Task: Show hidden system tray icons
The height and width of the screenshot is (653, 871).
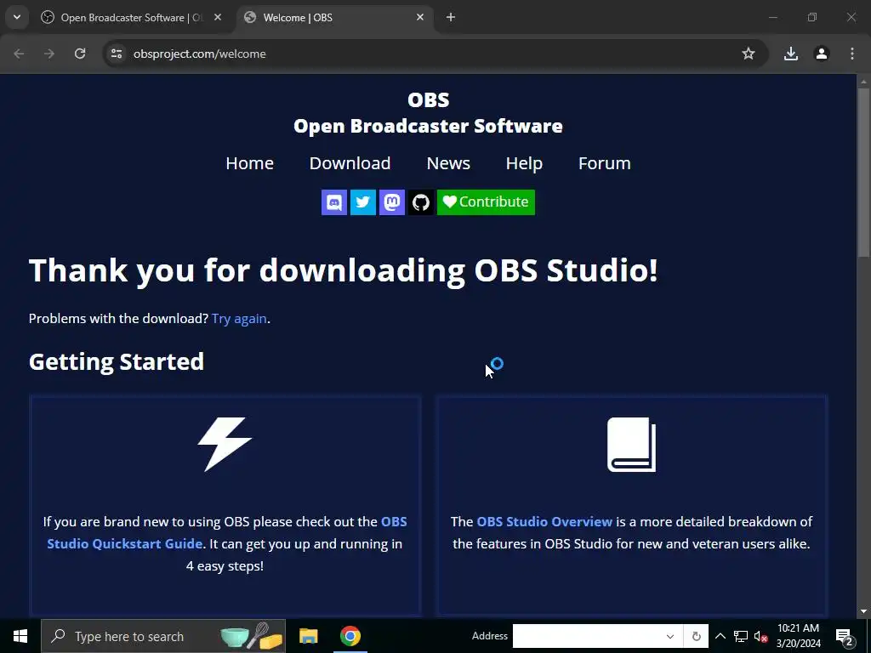Action: (x=720, y=636)
